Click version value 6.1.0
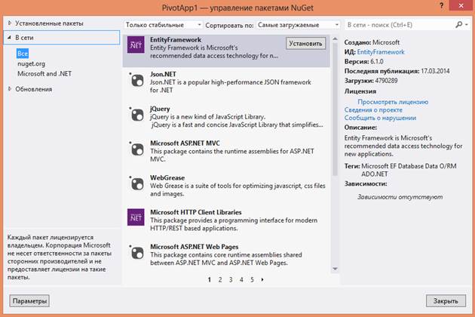The width and height of the screenshot is (475, 317). (377, 62)
